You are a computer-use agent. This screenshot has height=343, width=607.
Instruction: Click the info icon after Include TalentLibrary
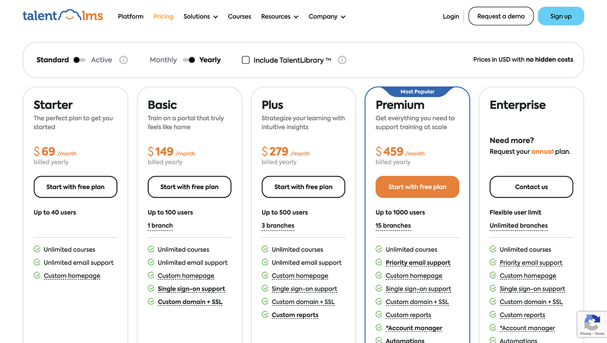click(342, 60)
